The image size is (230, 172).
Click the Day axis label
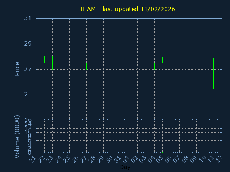125,167
